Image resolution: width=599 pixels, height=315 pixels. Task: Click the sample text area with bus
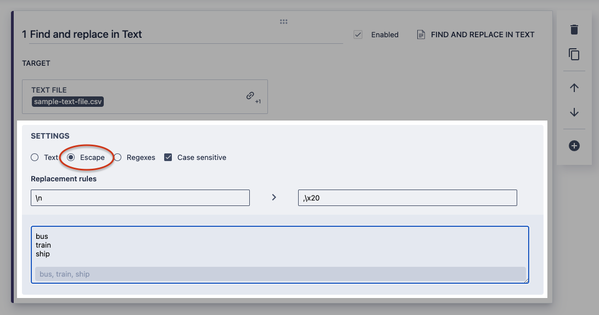pos(279,245)
